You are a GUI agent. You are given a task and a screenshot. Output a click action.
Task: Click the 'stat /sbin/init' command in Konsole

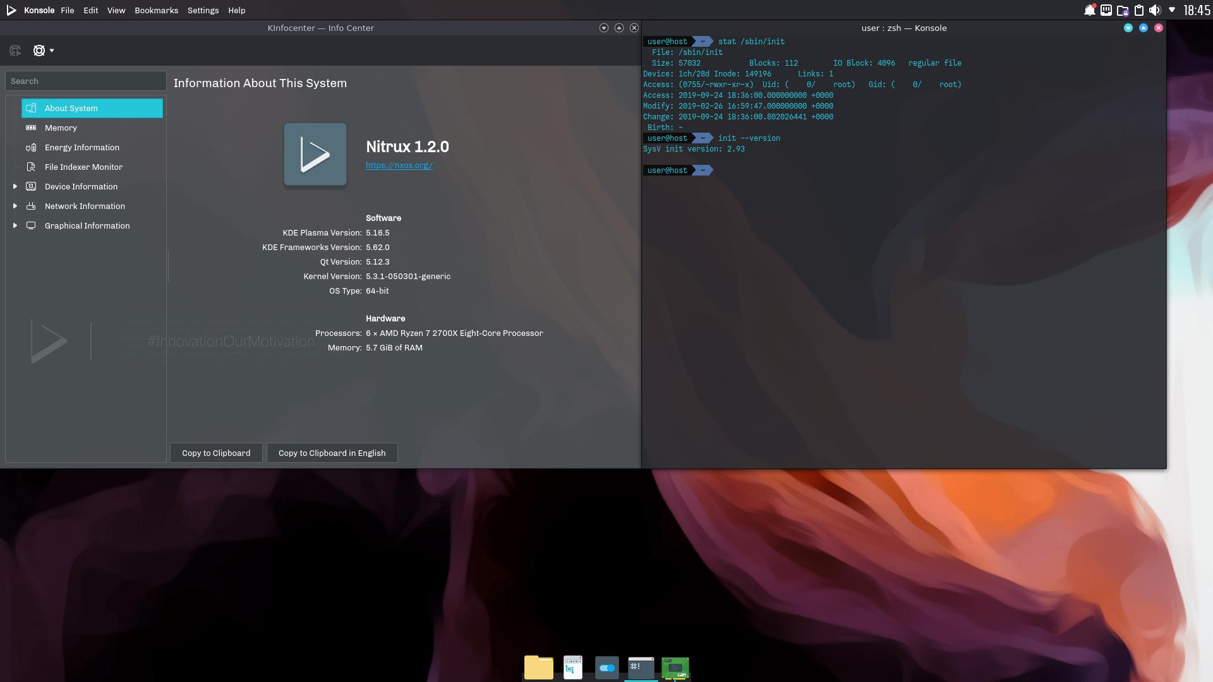click(x=751, y=42)
